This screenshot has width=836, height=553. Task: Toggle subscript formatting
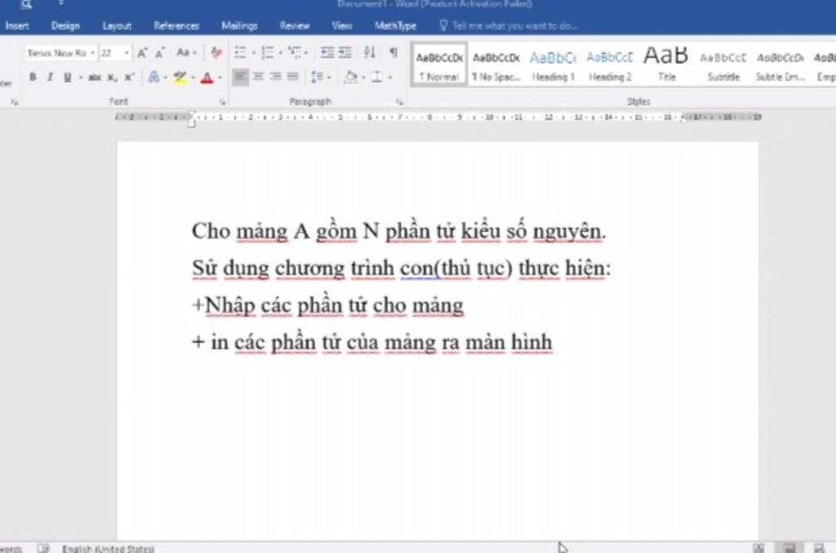click(x=112, y=77)
